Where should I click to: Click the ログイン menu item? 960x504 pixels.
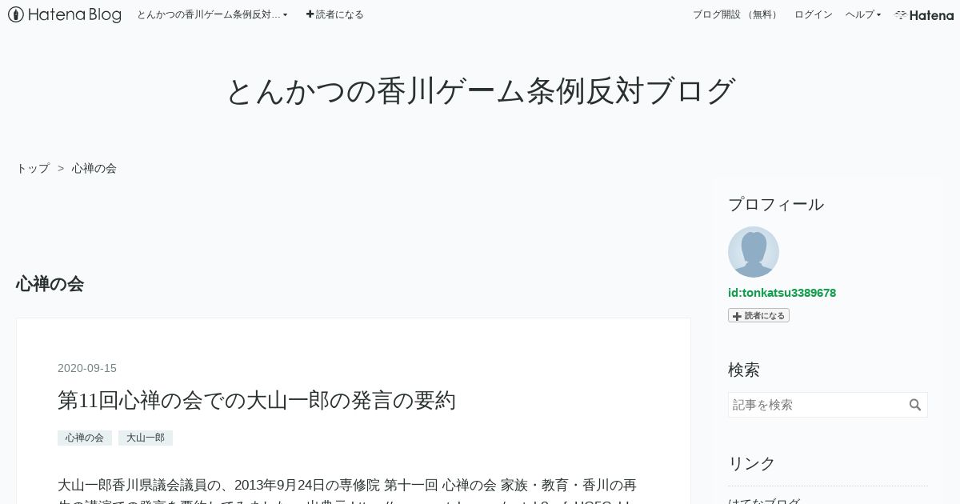click(x=813, y=14)
